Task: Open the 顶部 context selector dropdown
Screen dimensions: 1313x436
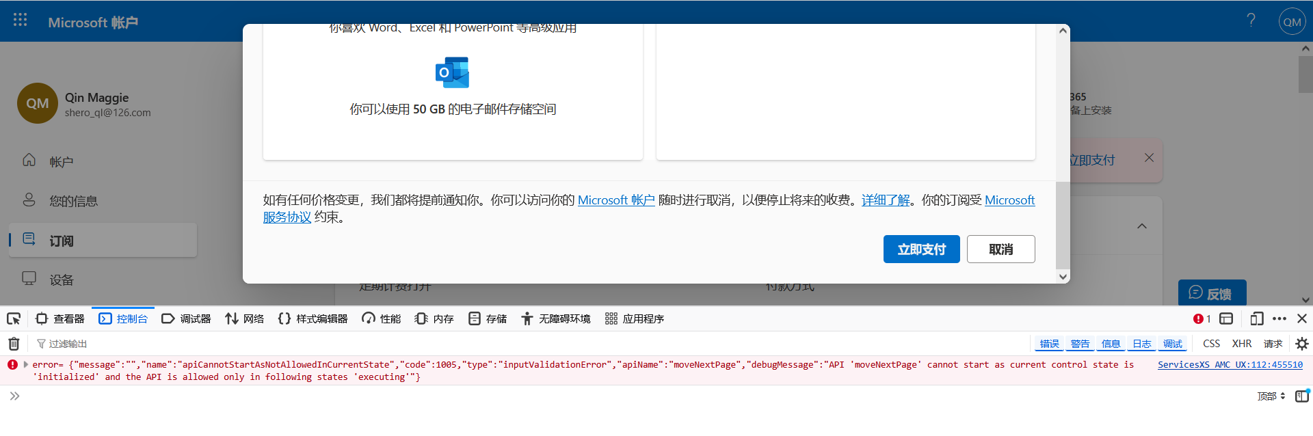Action: pyautogui.click(x=1271, y=396)
